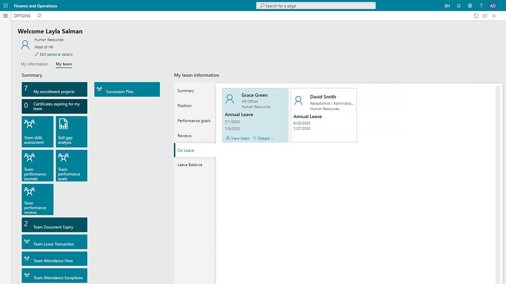Click Grace Green's person icon

[x=230, y=99]
